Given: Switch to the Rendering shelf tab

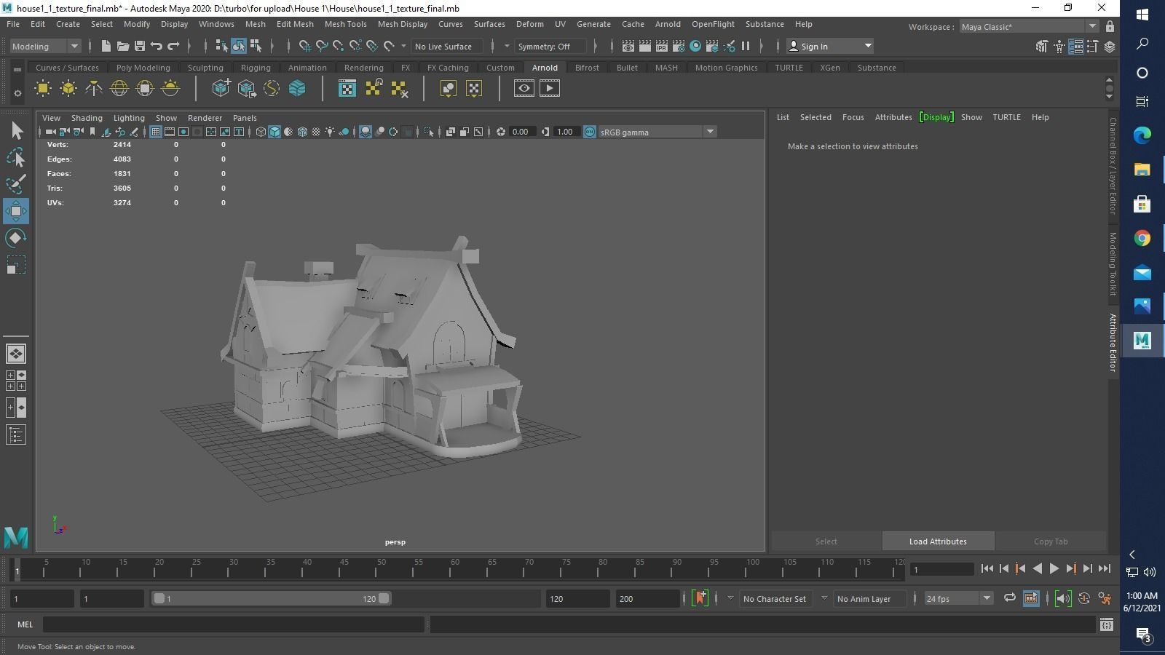Looking at the screenshot, I should pyautogui.click(x=363, y=68).
